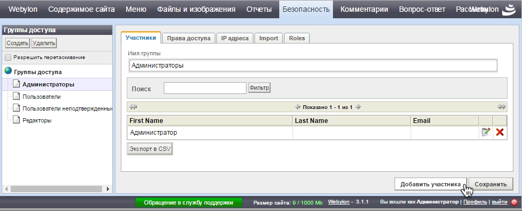Open the Файлы и изображения menu
This screenshot has height=211, width=522.
tap(196, 9)
